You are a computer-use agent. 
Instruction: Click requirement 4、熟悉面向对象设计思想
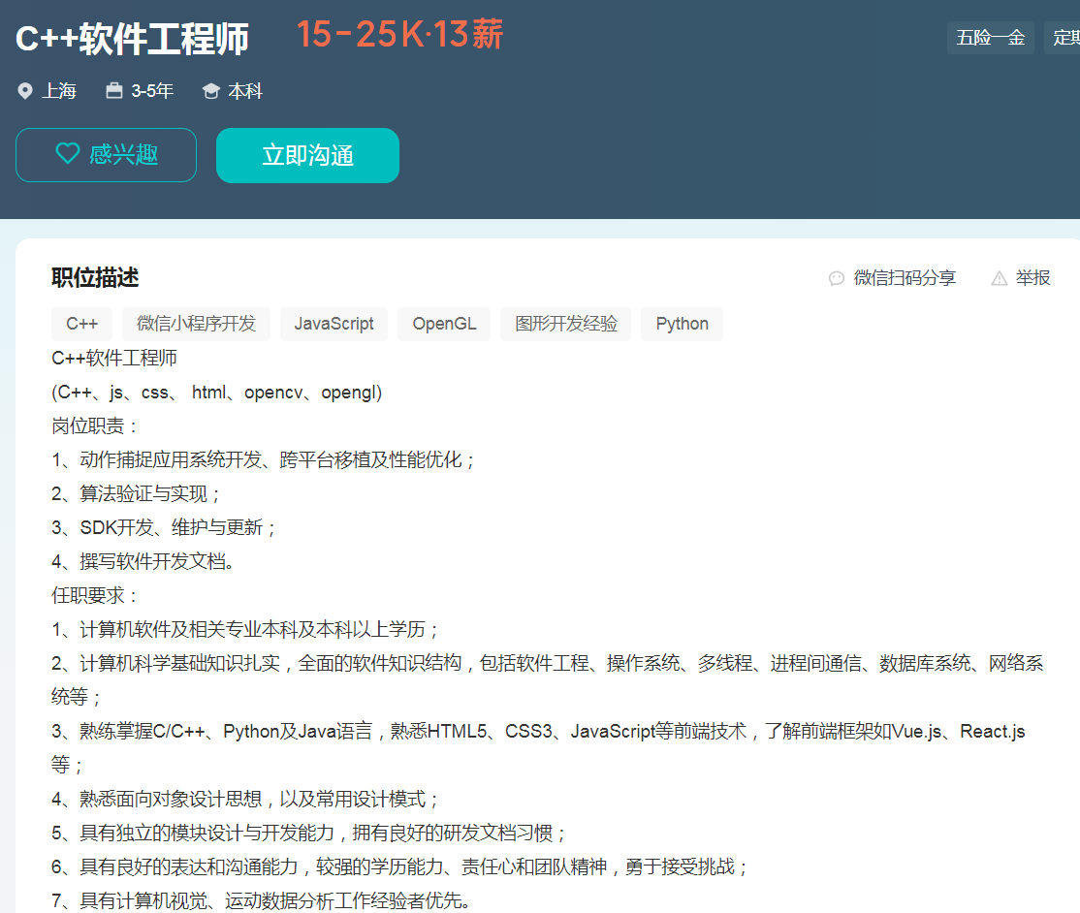coord(245,799)
